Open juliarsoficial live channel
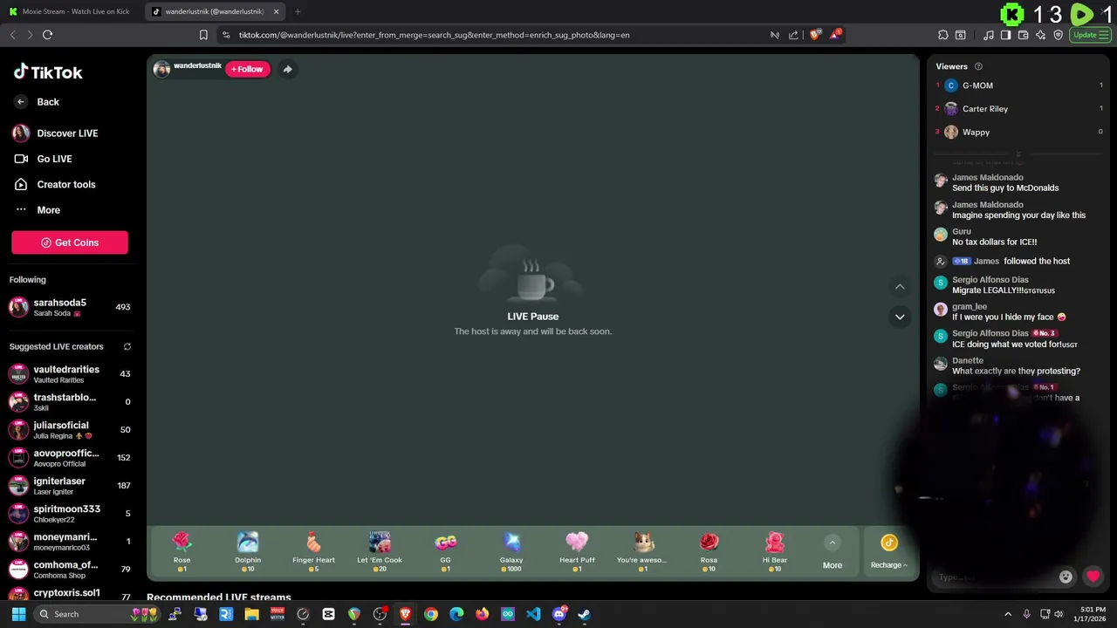The width and height of the screenshot is (1117, 628). (70, 430)
